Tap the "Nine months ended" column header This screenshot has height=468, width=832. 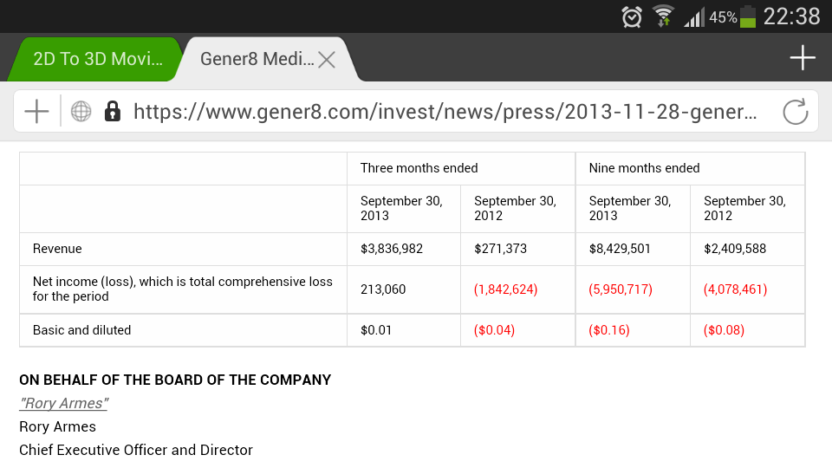tap(645, 168)
